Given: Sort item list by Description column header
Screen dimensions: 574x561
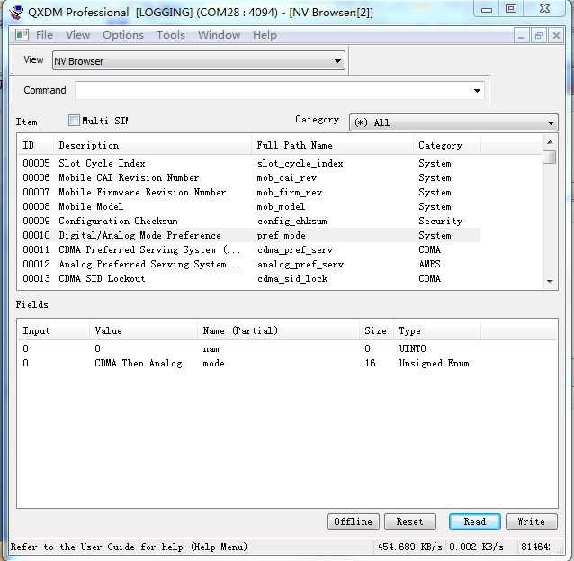Looking at the screenshot, I should 153,146.
